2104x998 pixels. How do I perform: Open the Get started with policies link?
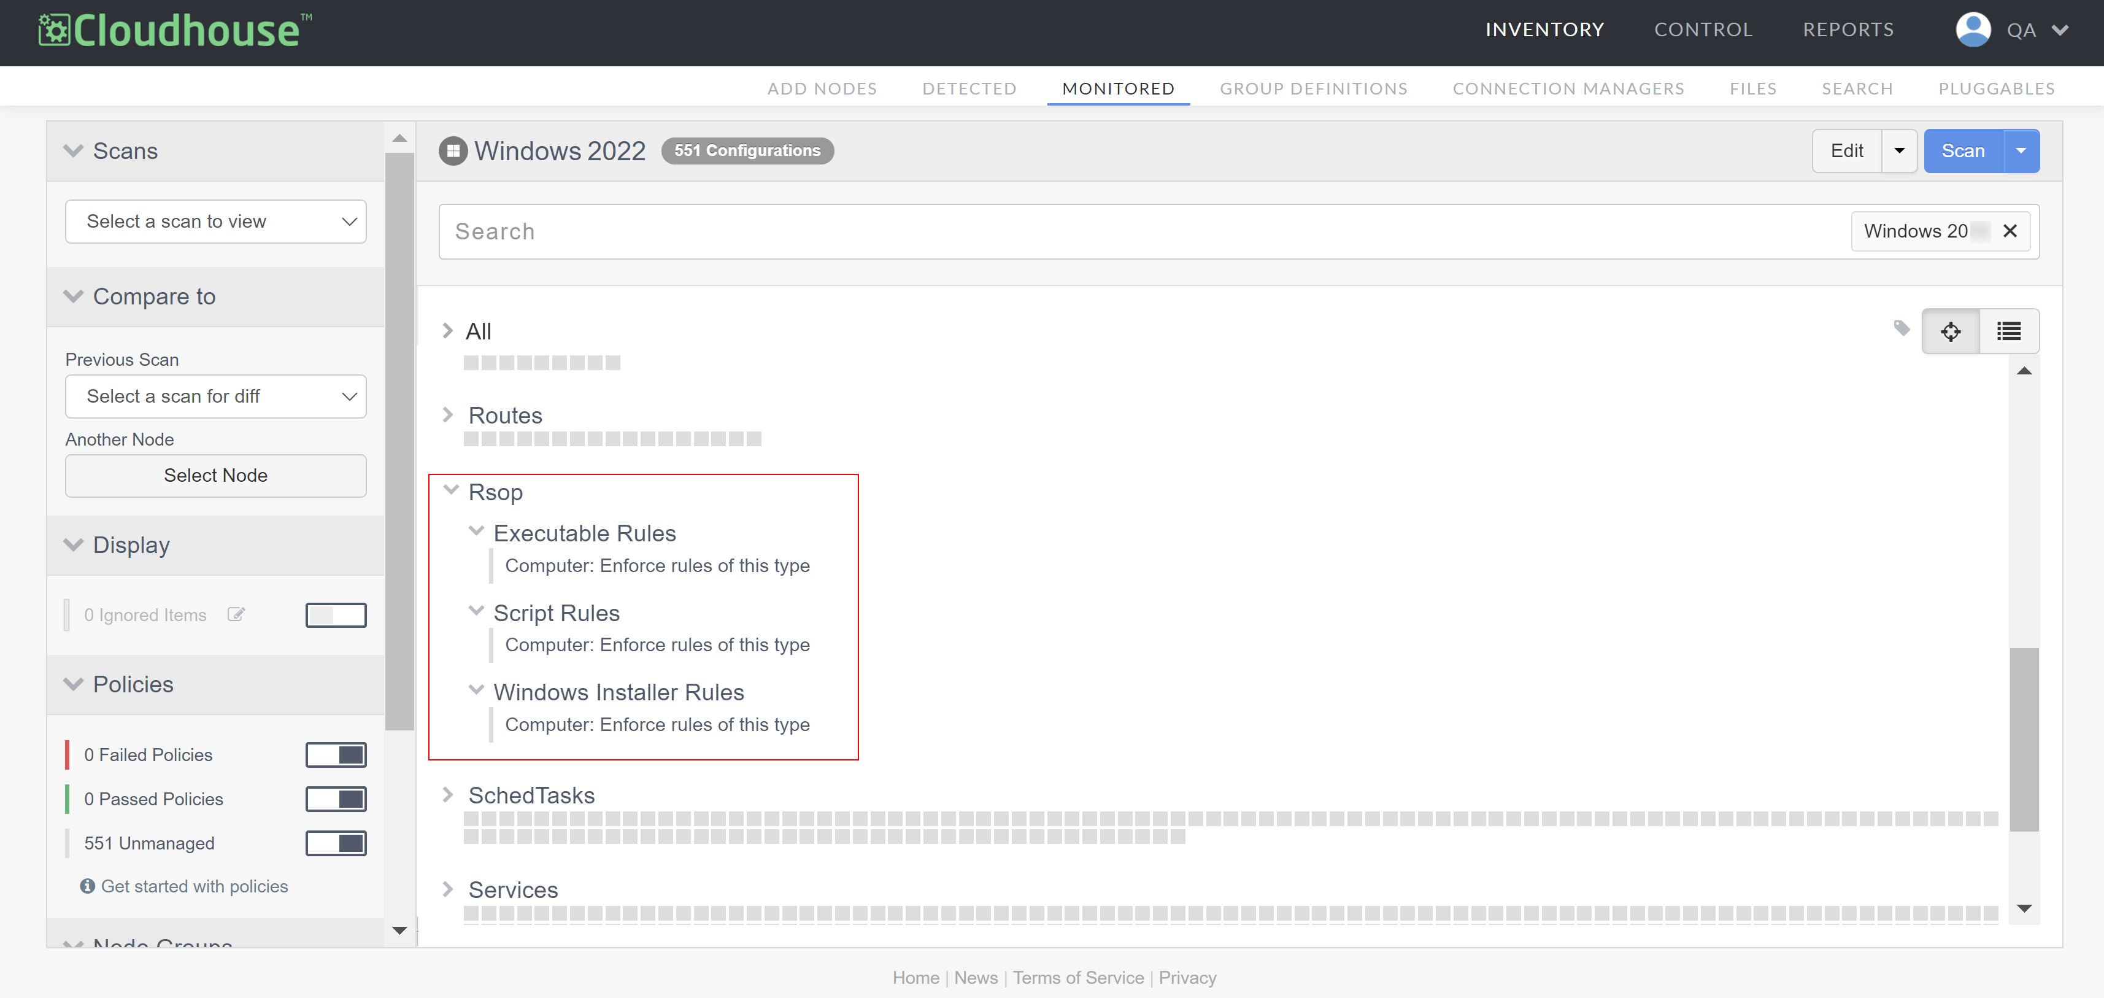[195, 886]
